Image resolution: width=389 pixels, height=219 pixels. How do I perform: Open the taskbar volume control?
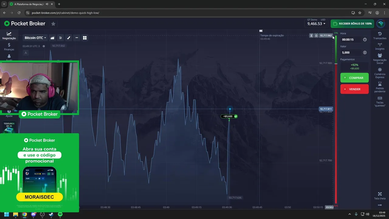tap(367, 214)
